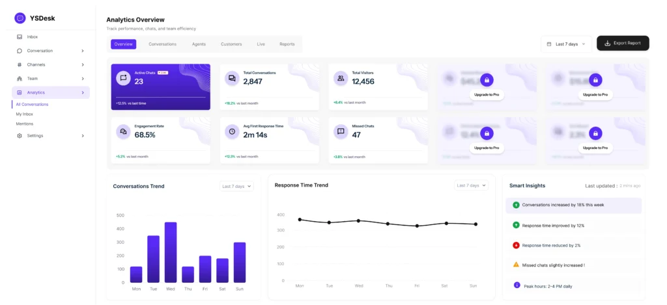
Task: Click the Missed Chats icon
Action: [340, 131]
